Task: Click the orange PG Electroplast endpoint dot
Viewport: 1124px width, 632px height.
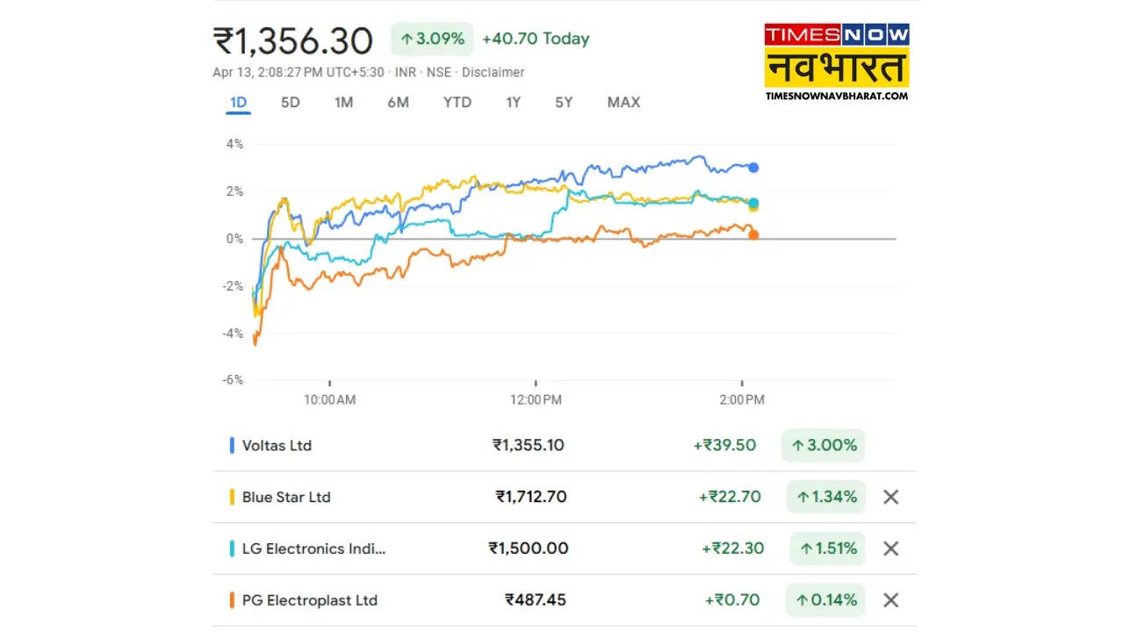Action: [753, 234]
